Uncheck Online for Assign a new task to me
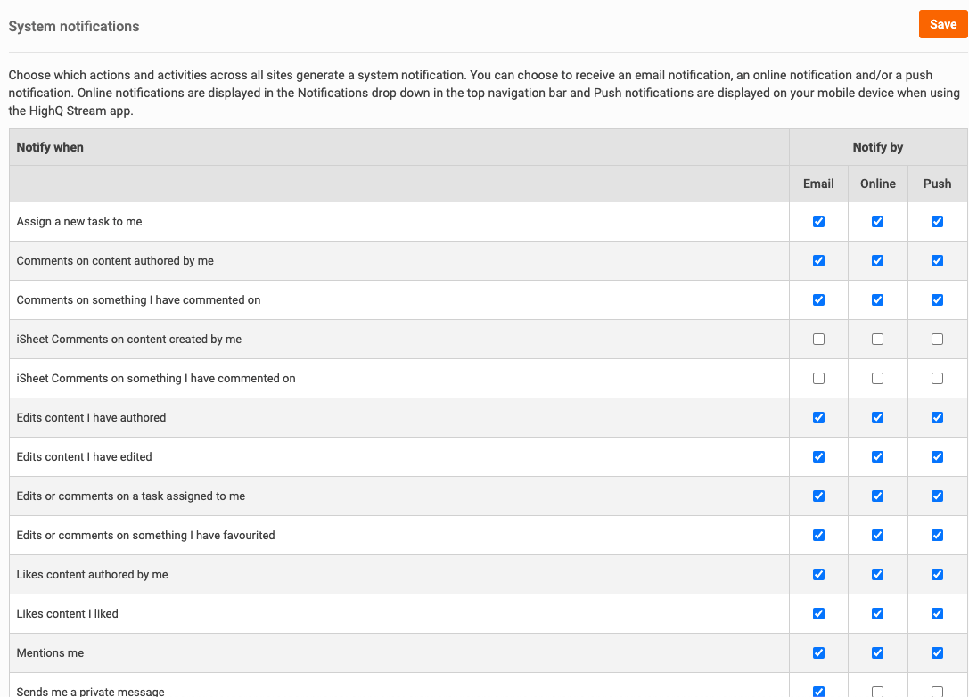This screenshot has width=977, height=697. click(877, 222)
